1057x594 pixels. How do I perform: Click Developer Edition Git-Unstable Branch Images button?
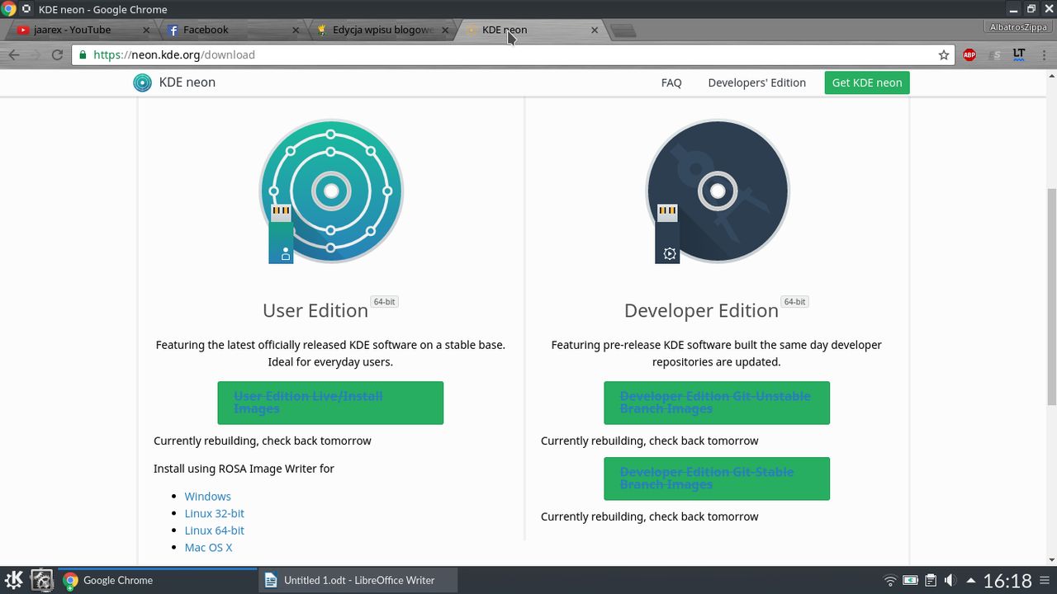717,403
